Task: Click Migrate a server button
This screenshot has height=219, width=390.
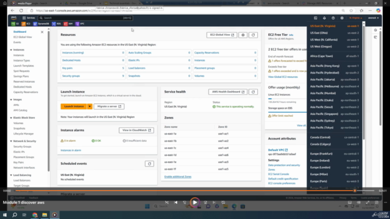Action: point(109,106)
